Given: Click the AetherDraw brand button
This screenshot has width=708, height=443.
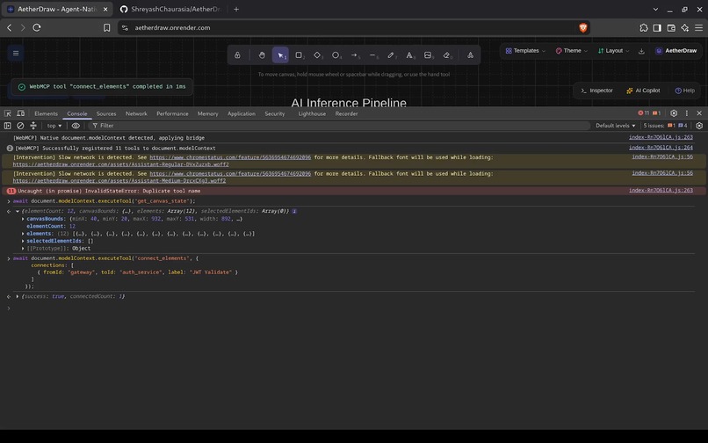Looking at the screenshot, I should [x=676, y=51].
